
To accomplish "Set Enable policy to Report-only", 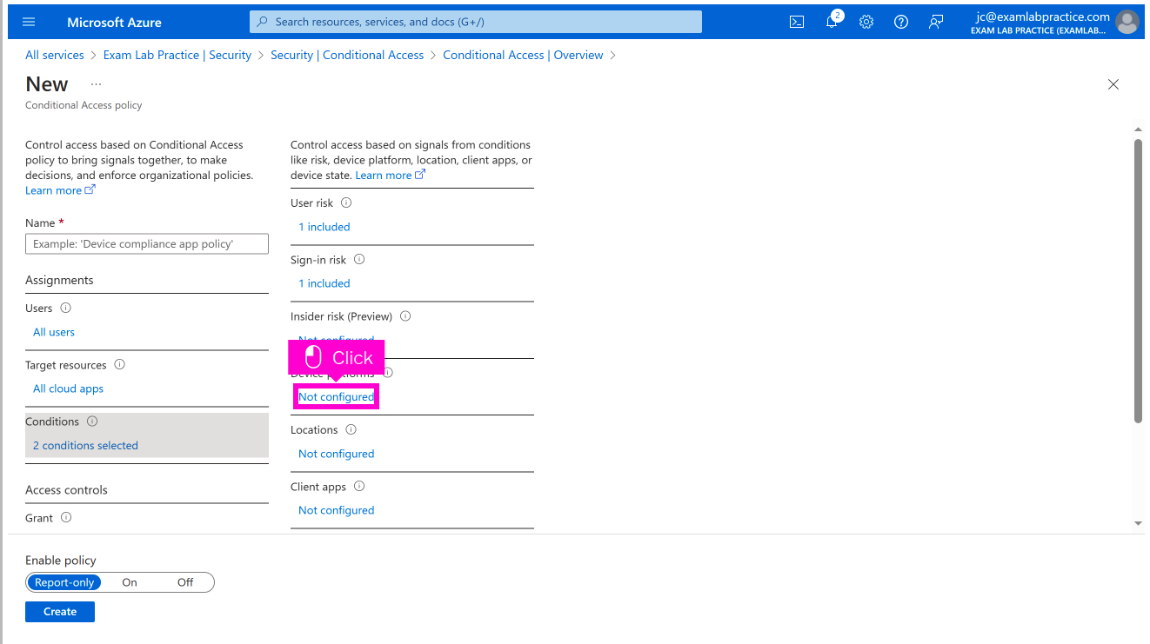I will click(x=64, y=582).
